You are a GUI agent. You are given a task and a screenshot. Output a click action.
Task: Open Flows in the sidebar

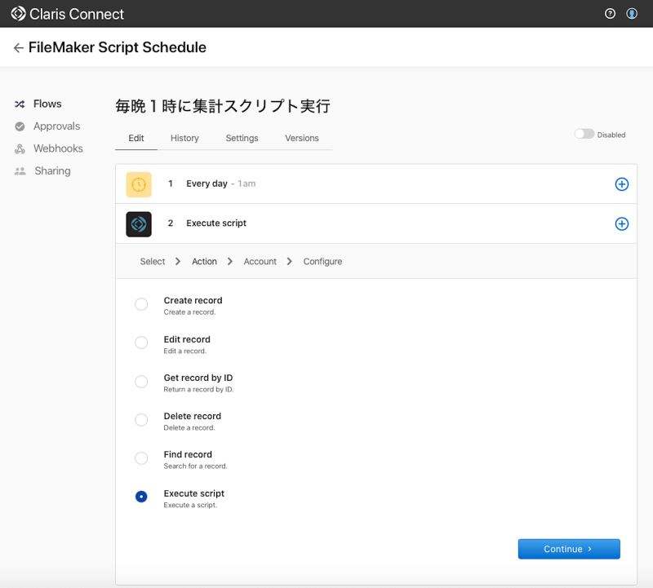47,104
